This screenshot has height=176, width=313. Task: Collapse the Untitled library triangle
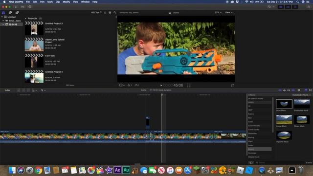pyautogui.click(x=2, y=17)
